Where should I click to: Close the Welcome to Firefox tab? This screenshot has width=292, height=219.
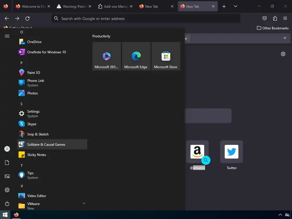tap(49, 6)
